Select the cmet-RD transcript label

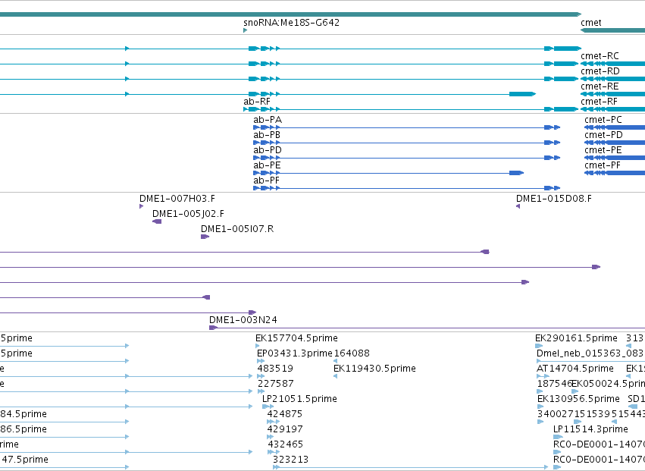[600, 71]
